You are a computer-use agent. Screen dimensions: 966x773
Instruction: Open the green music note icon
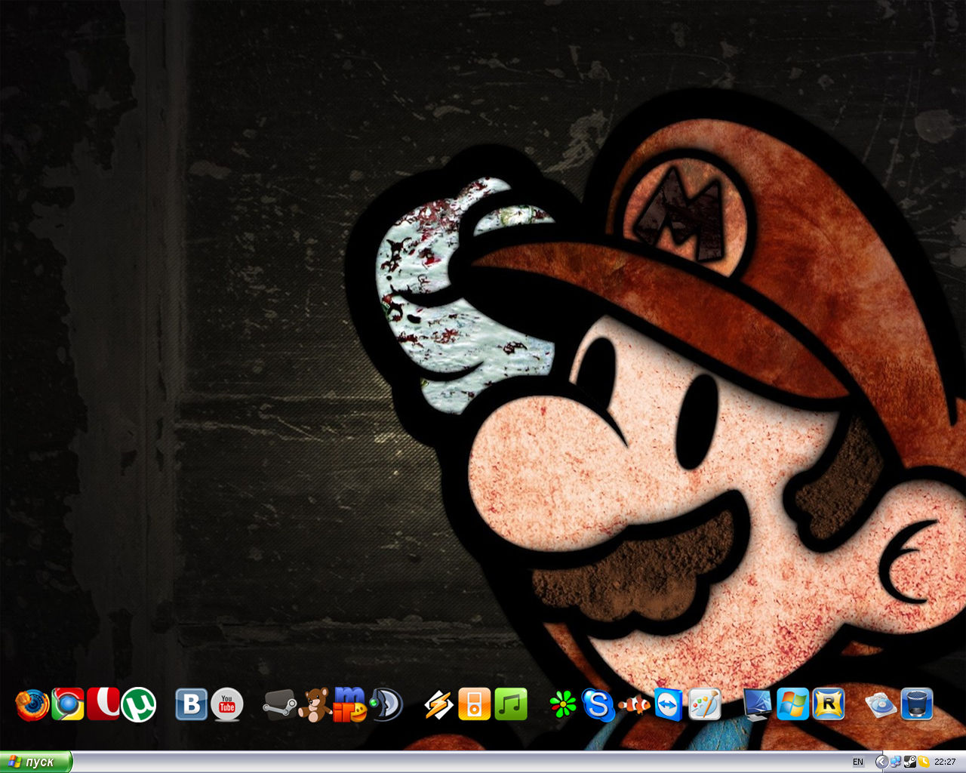(510, 705)
